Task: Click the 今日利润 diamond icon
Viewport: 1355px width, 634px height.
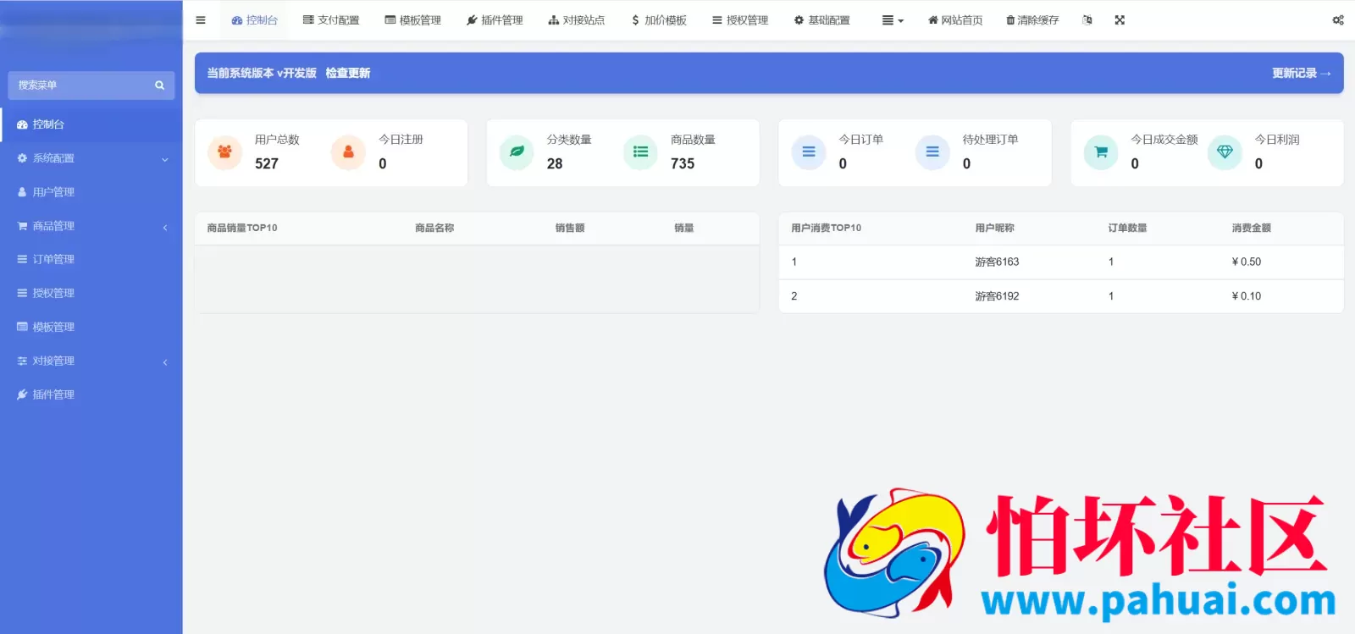Action: coord(1225,152)
